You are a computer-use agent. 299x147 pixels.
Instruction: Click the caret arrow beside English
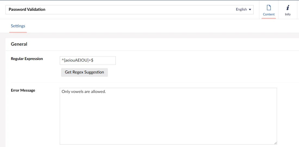point(250,9)
